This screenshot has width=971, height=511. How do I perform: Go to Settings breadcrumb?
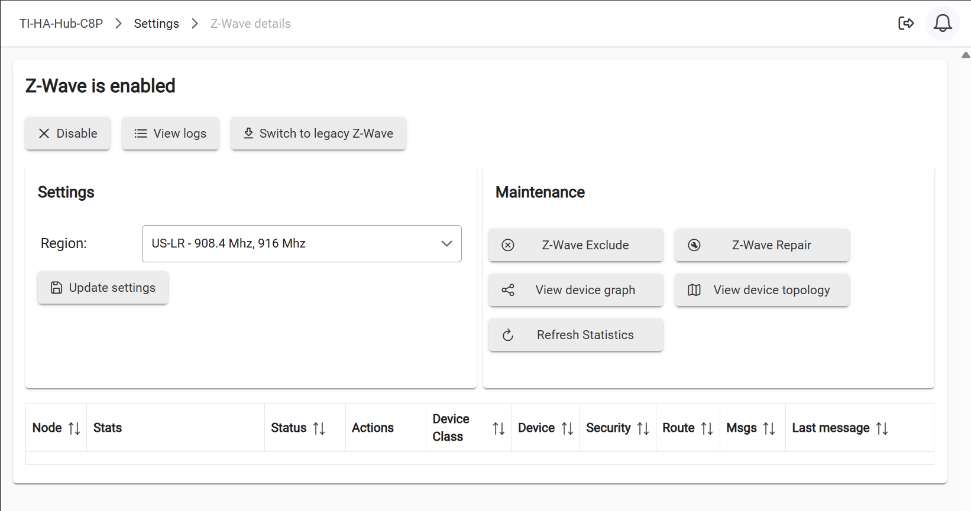pyautogui.click(x=156, y=24)
